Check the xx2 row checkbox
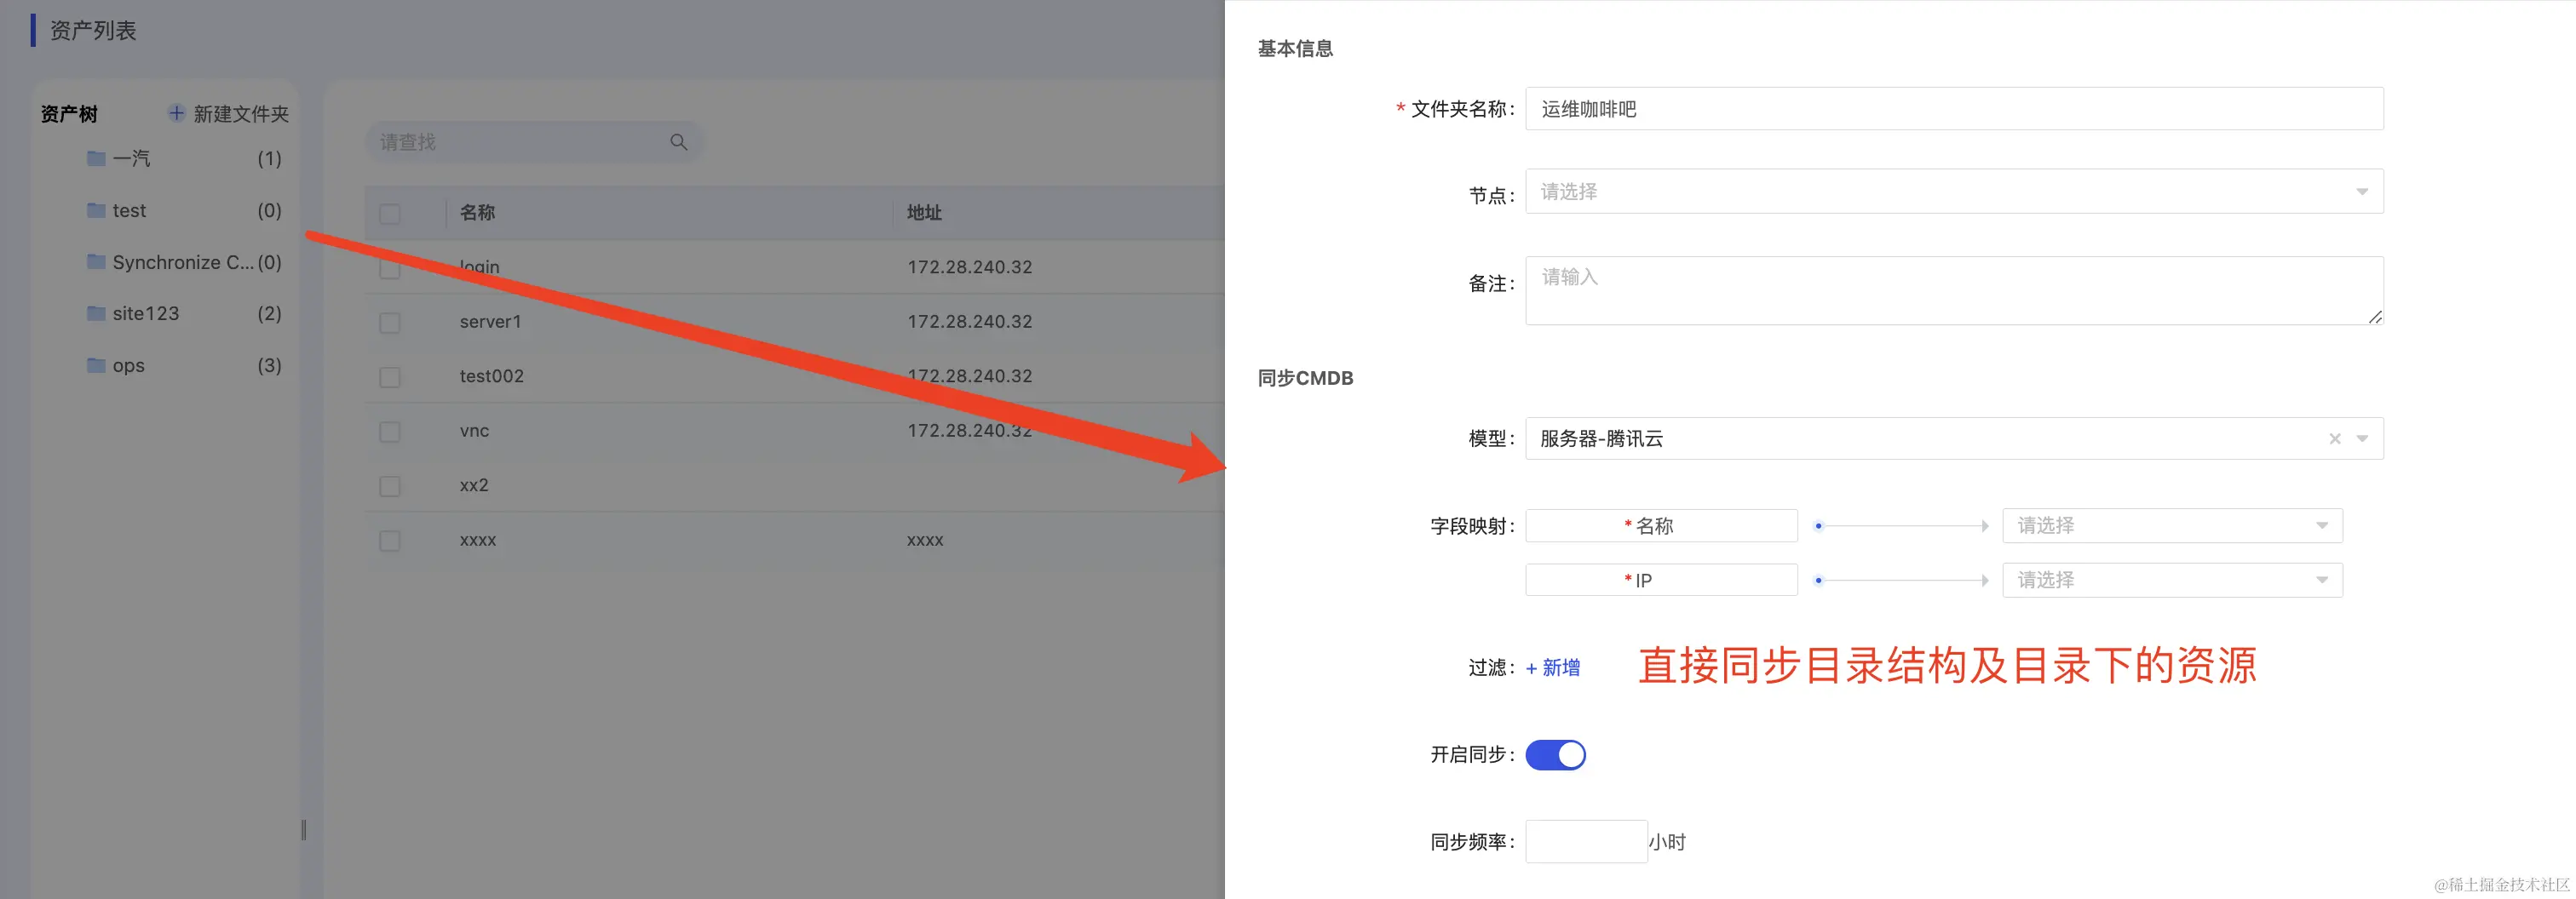 point(390,486)
